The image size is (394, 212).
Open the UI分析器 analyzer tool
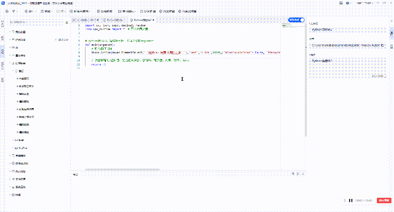148,11
